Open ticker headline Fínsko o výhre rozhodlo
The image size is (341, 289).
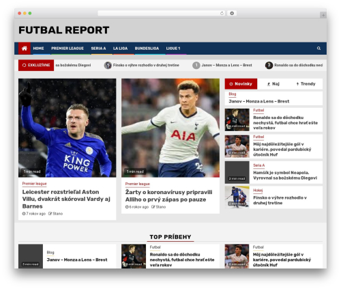(x=146, y=65)
